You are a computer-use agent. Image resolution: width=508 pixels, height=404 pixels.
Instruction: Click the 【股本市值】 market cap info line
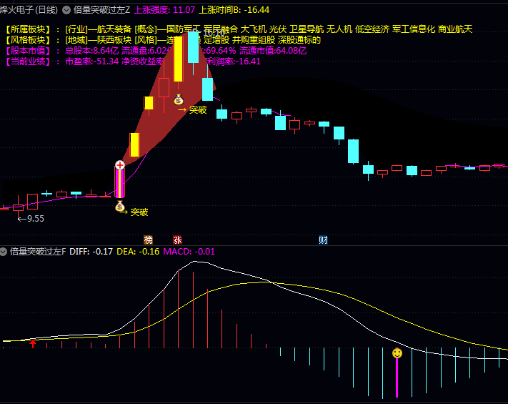(x=155, y=51)
